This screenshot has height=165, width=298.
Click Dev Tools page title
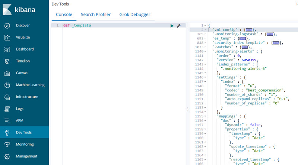(x=60, y=4)
